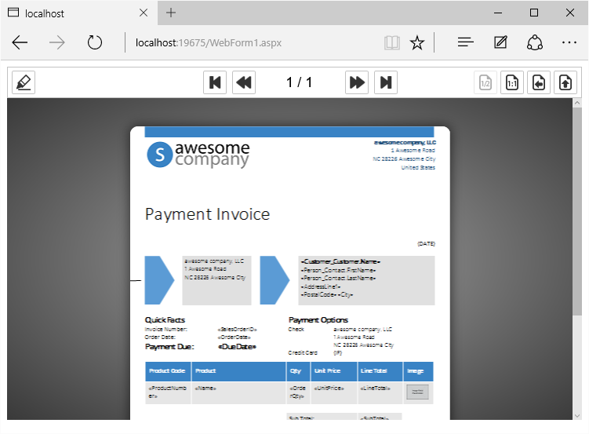This screenshot has height=434, width=589.
Task: Advance to the next page
Action: (357, 82)
